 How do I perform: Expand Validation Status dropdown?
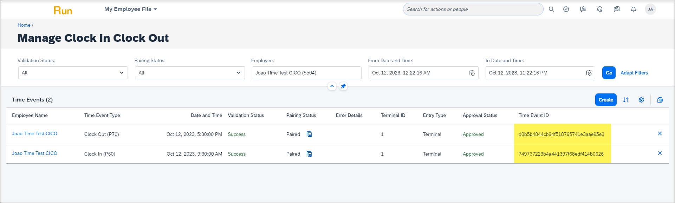coord(73,73)
